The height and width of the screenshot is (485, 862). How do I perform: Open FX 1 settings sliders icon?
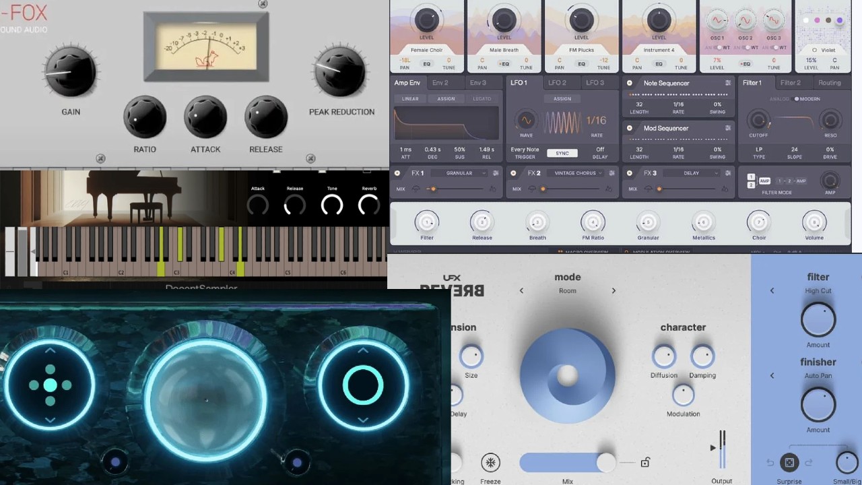pyautogui.click(x=496, y=173)
